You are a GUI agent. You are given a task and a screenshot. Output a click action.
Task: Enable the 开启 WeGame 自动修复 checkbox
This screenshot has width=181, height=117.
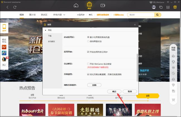[x=88, y=64]
